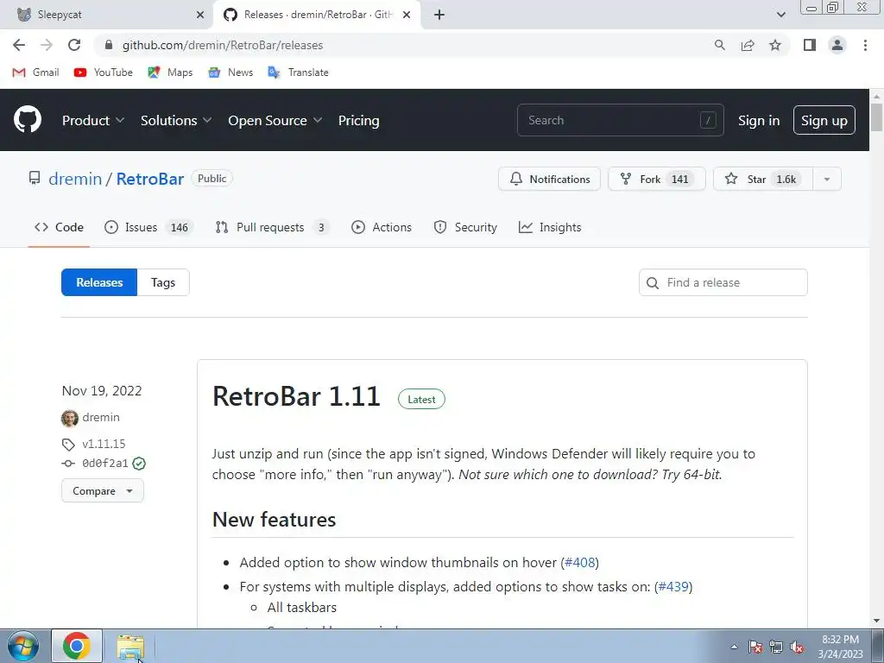
Task: Click the verified commit checkmark badge
Action: (x=139, y=464)
